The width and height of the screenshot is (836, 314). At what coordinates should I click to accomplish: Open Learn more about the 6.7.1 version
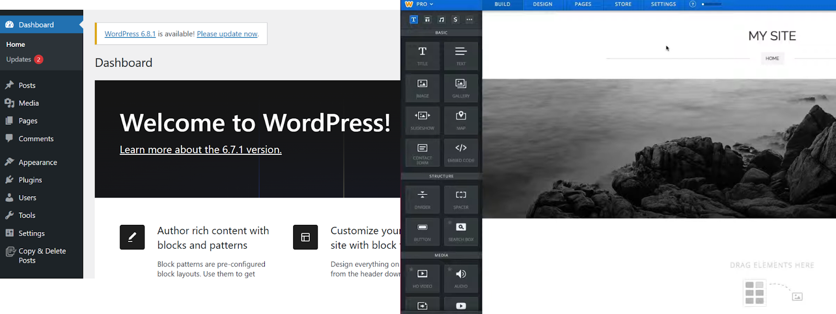201,150
